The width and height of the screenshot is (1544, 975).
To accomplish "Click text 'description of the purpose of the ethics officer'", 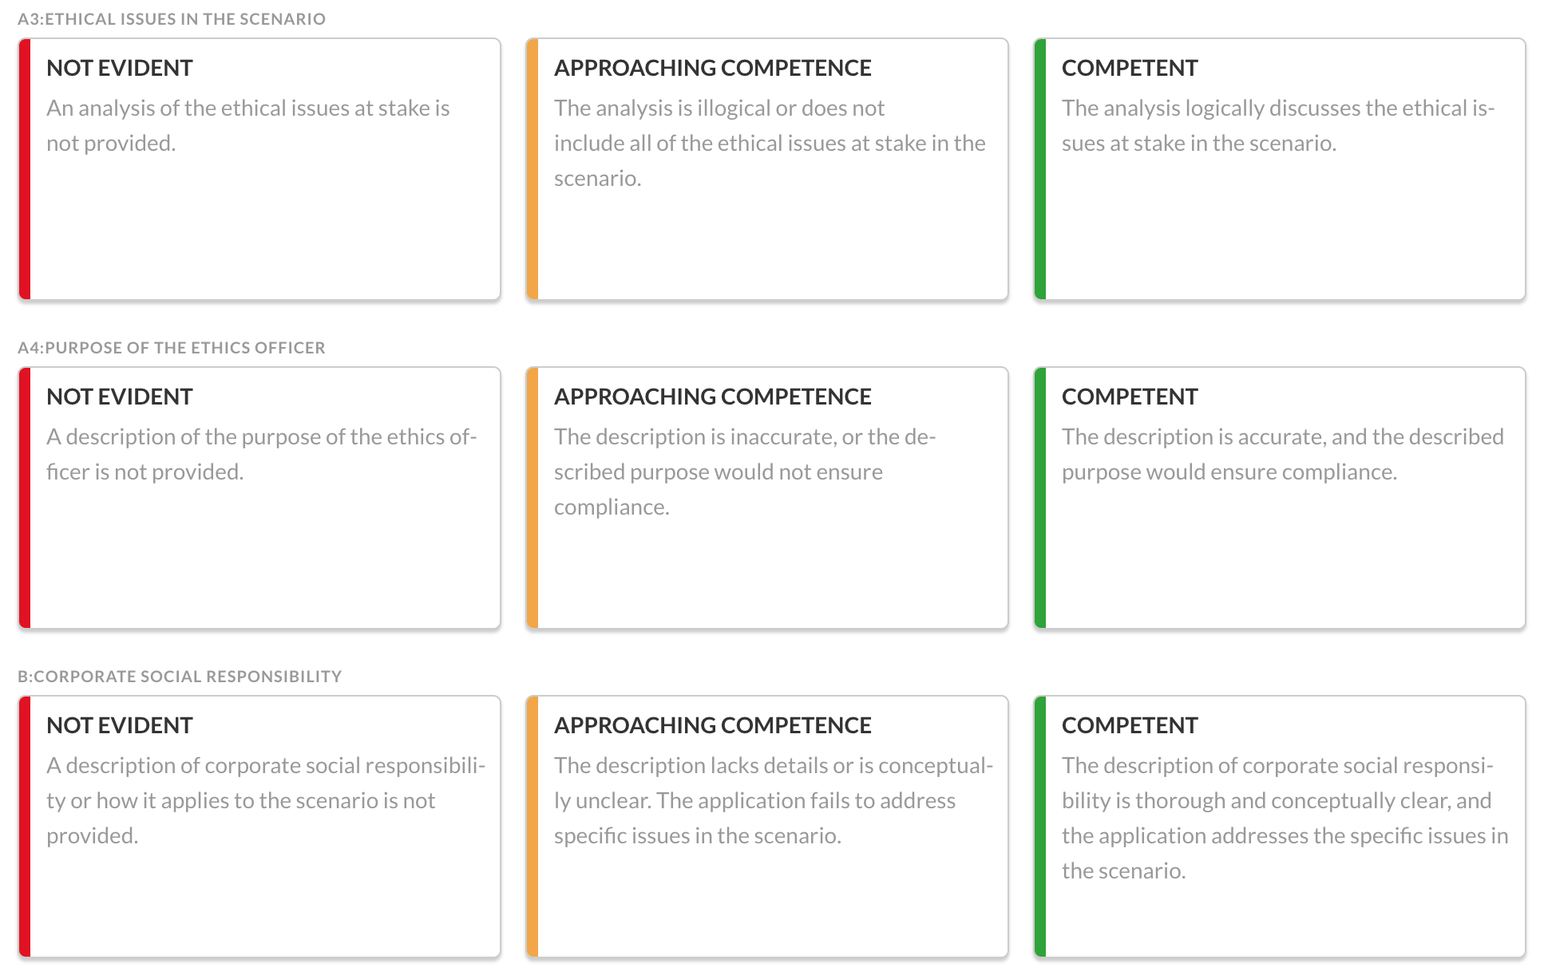I will [x=262, y=454].
